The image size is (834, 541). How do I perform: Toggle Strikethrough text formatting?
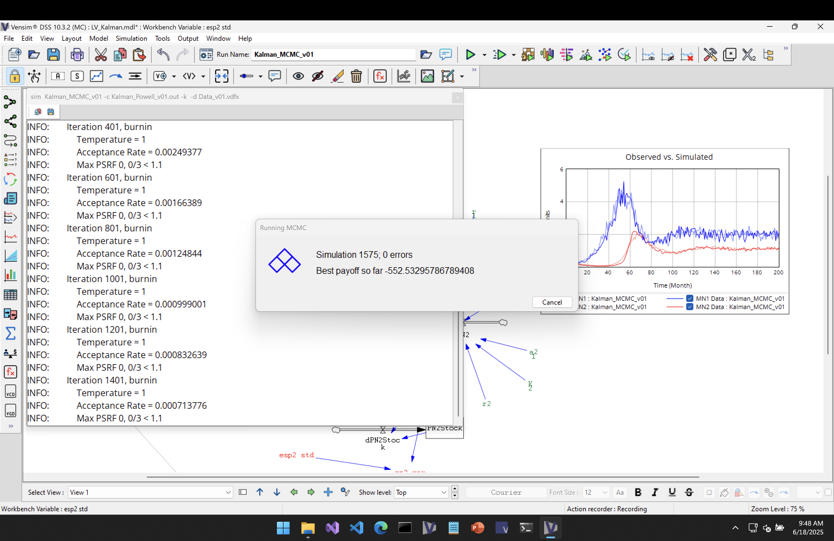[689, 492]
